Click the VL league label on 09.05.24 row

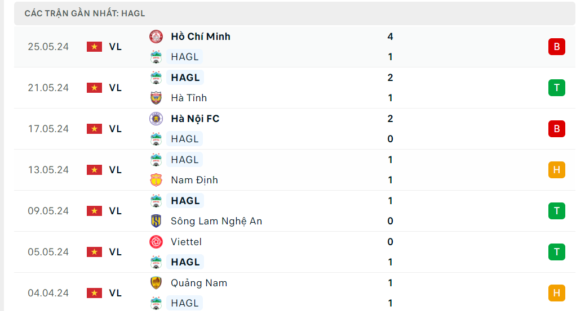(116, 211)
